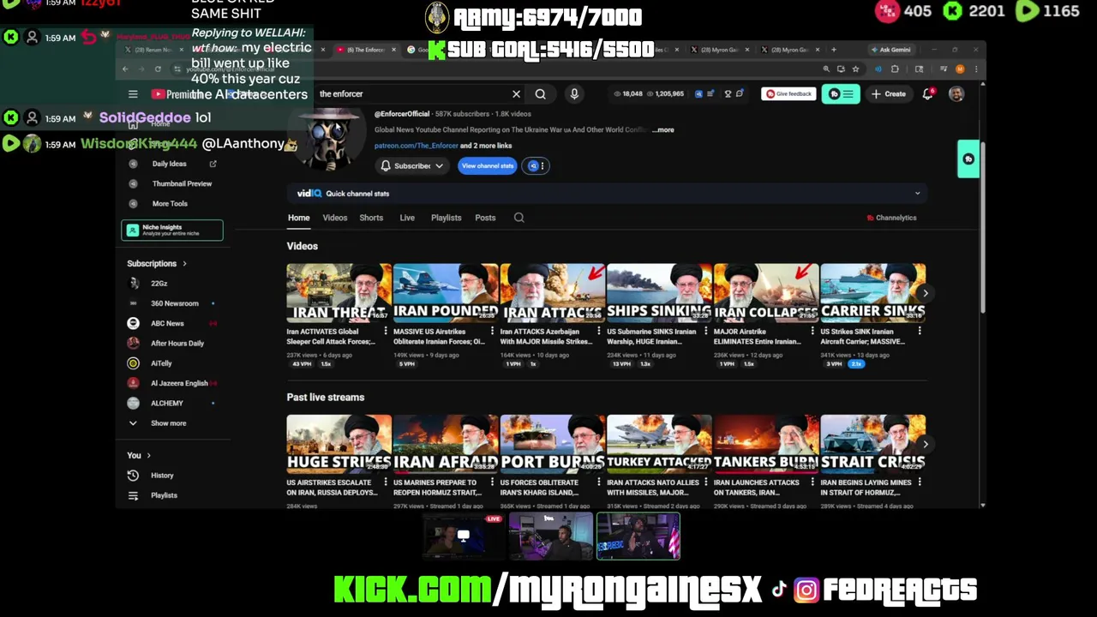Switch to channel Playlists tab
The image size is (1097, 617).
click(446, 218)
